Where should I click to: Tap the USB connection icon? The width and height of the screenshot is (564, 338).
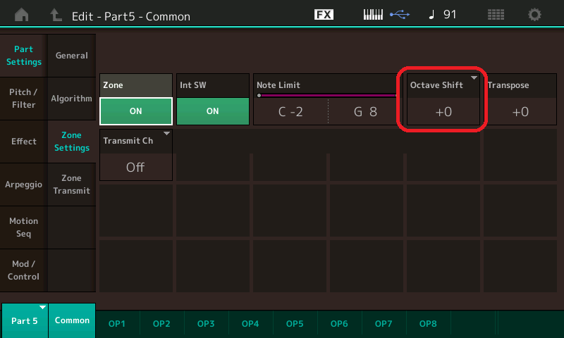pos(400,15)
